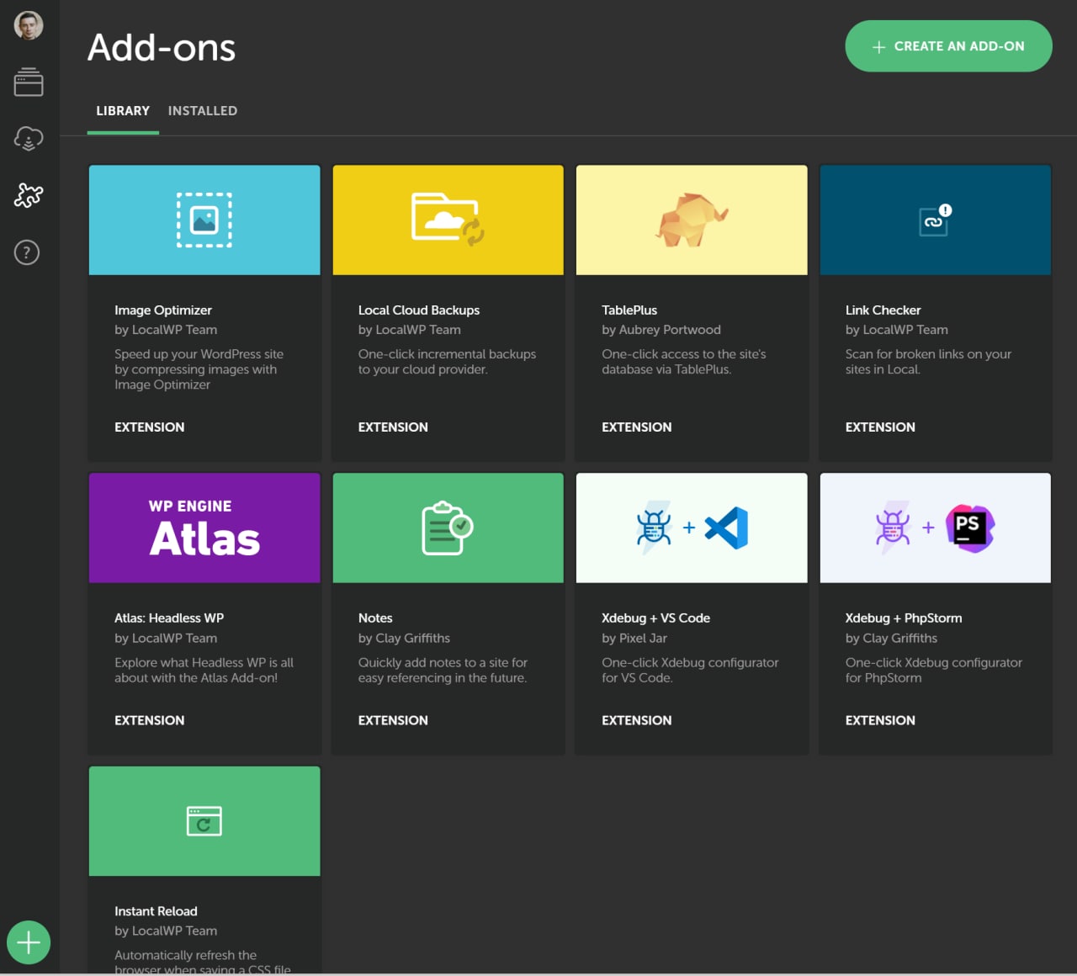Open the Image Optimizer thumbnail

(204, 220)
